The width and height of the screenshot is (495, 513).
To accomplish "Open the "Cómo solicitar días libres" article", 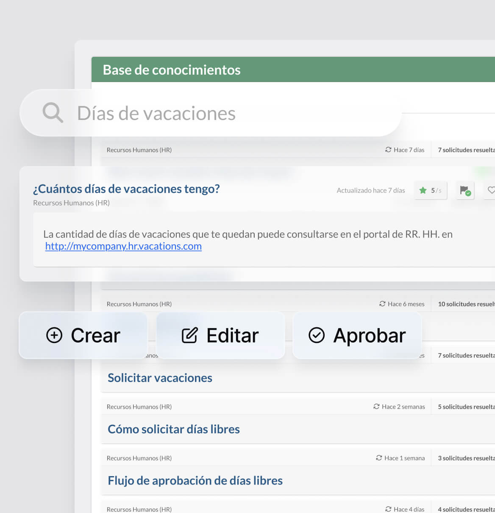I will point(174,429).
